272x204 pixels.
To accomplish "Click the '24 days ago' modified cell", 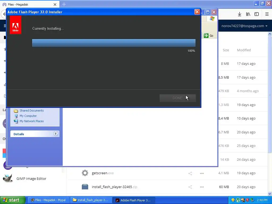I will tap(246, 159).
